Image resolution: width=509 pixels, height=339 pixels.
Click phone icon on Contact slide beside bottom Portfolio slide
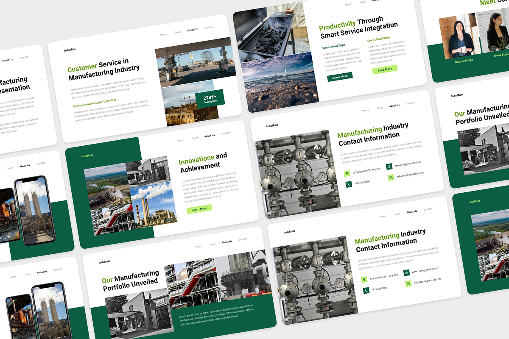tap(366, 290)
